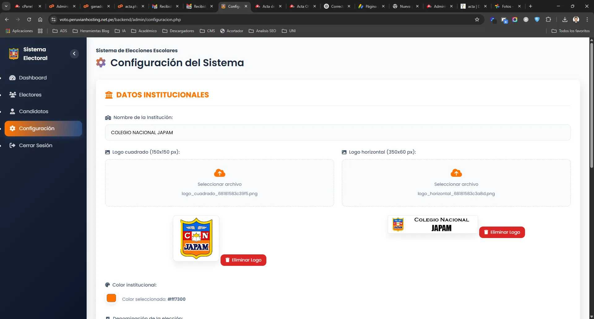Open Todos los favoritos folder
The height and width of the screenshot is (319, 594).
[570, 31]
